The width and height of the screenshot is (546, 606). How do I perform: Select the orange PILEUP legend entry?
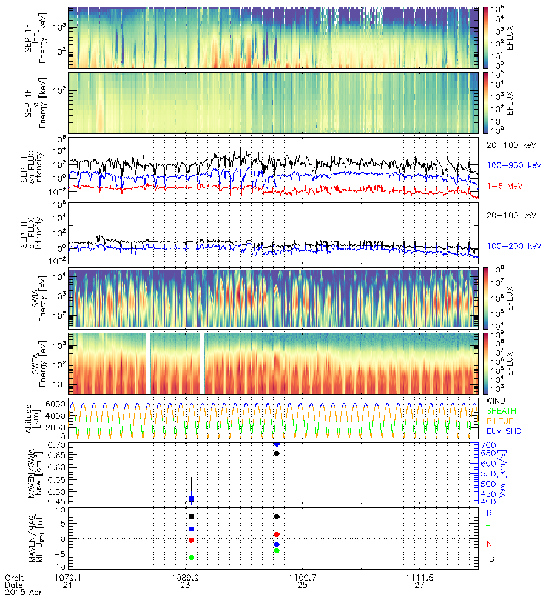[499, 421]
